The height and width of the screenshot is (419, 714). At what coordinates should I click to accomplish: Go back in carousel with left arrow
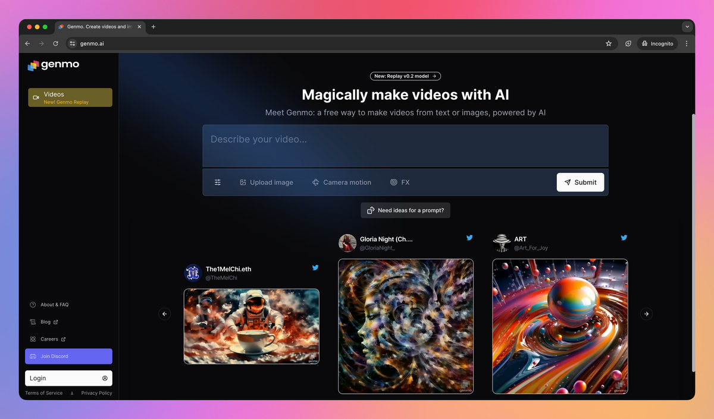164,314
